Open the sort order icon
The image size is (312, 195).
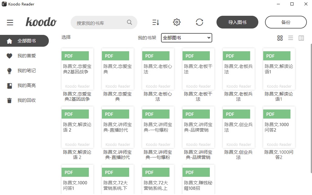tap(156, 22)
